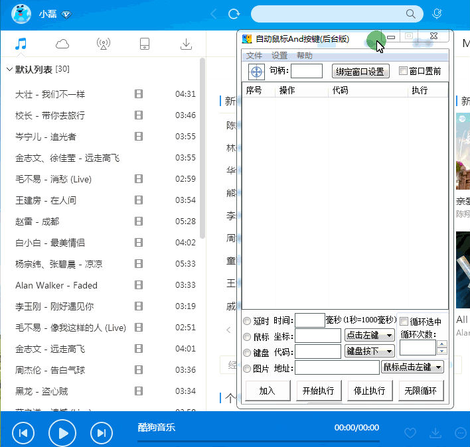Click the 开始执行 button
This screenshot has height=447, width=470.
click(x=319, y=391)
